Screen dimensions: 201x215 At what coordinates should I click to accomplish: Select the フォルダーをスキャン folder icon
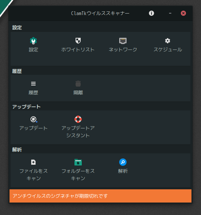[x=78, y=162]
